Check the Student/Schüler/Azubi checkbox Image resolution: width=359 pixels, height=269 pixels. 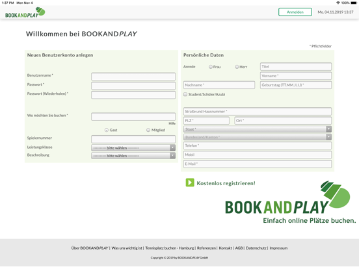185,94
